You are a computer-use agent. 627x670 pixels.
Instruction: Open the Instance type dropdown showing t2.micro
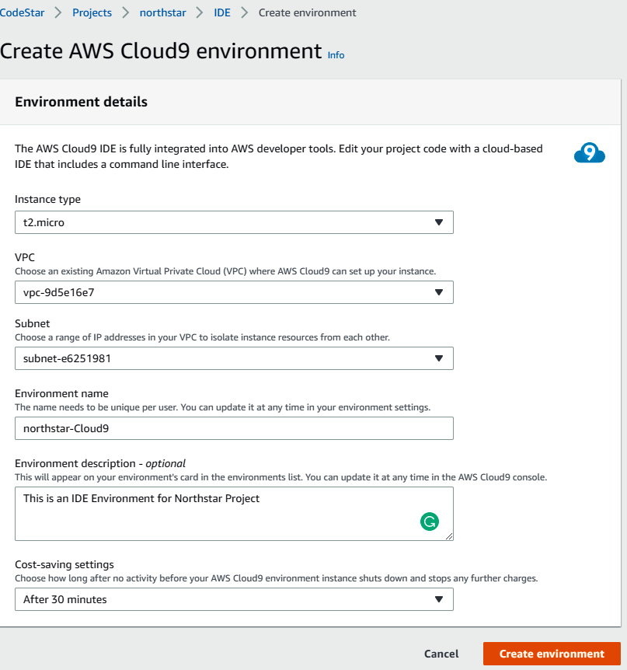[x=234, y=222]
